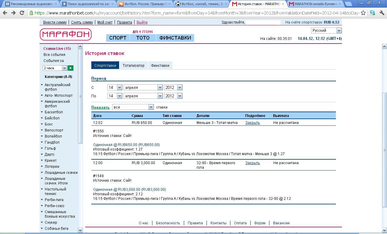Viewport: 387px width, 234px height.
Task: Open the Chrome wrench settings menu
Action: (382, 13)
